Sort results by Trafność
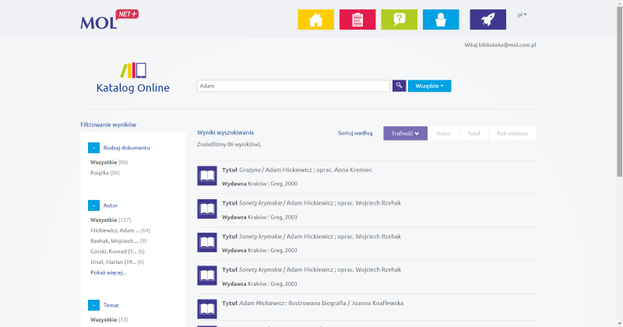This screenshot has height=327, width=623. click(x=405, y=133)
